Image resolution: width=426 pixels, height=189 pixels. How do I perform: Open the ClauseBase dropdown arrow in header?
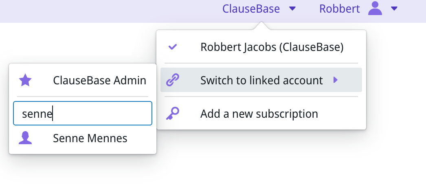pos(292,9)
